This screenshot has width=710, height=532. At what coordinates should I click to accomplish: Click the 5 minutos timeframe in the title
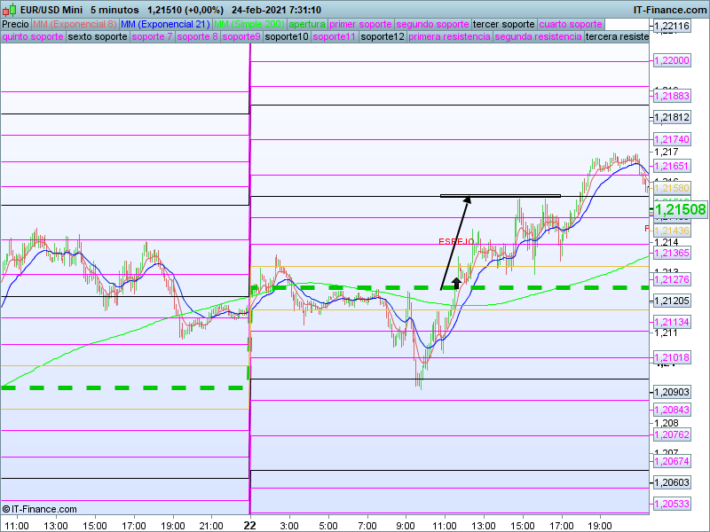coord(114,9)
